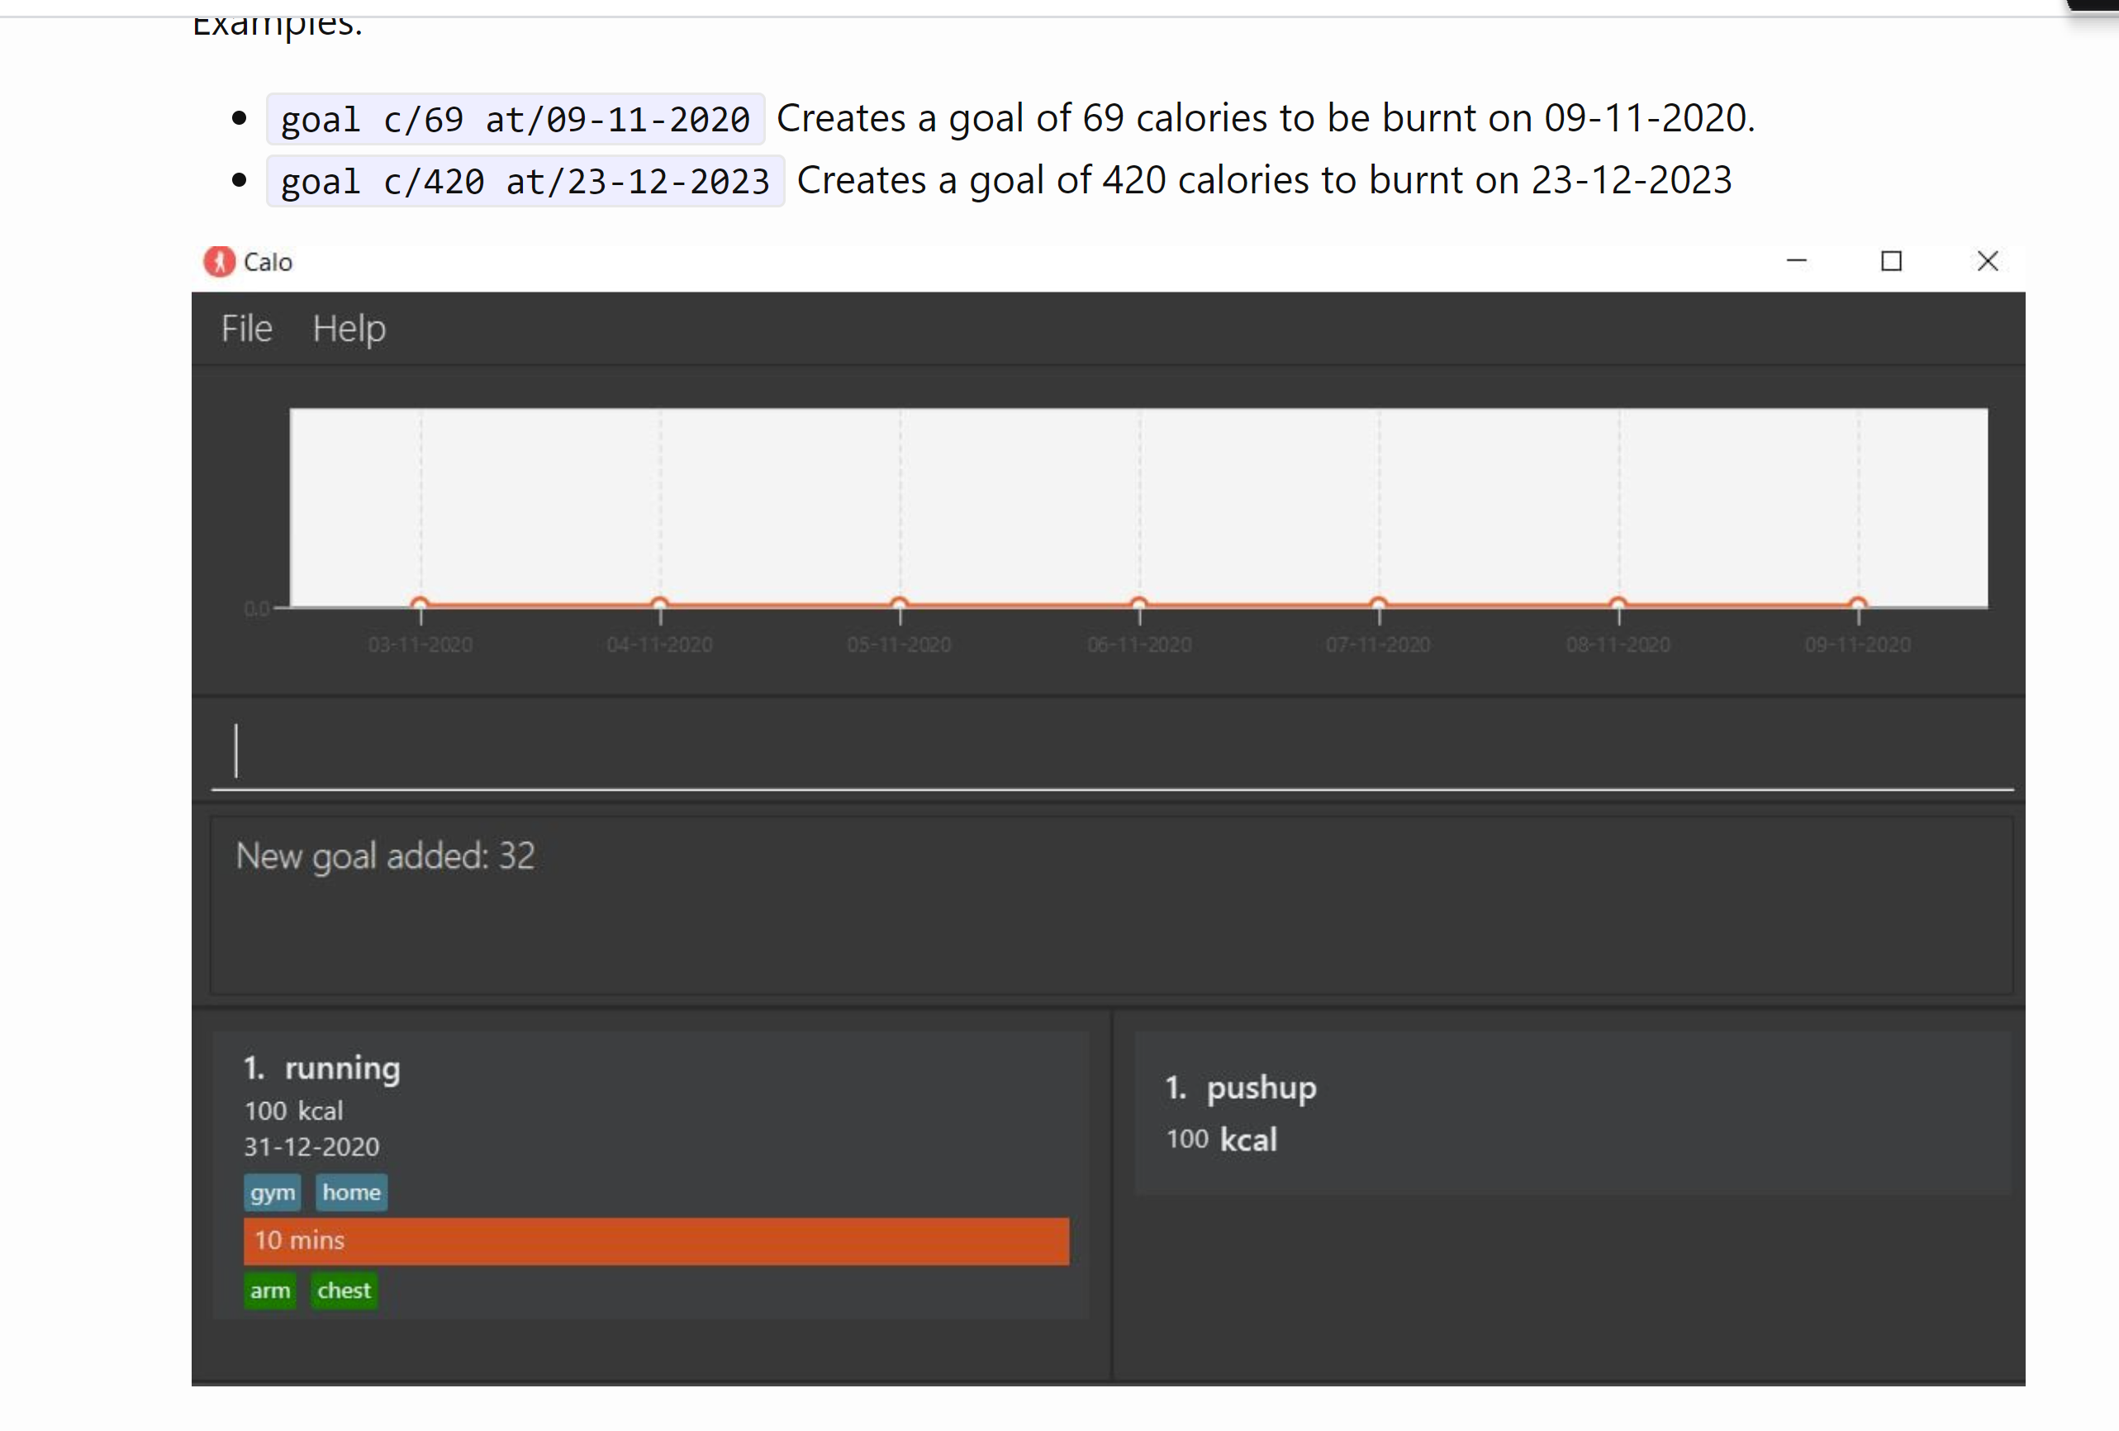This screenshot has height=1431, width=2119.
Task: Click the gym tag on running
Action: 273,1193
